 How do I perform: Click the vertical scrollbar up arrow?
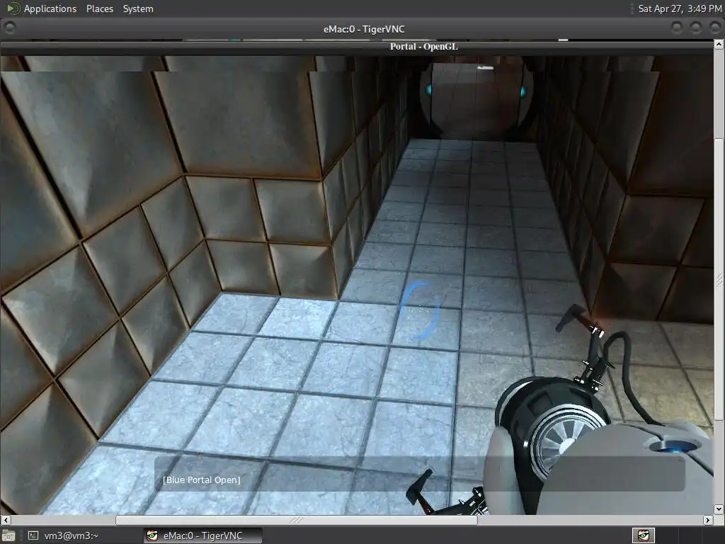coord(719,45)
